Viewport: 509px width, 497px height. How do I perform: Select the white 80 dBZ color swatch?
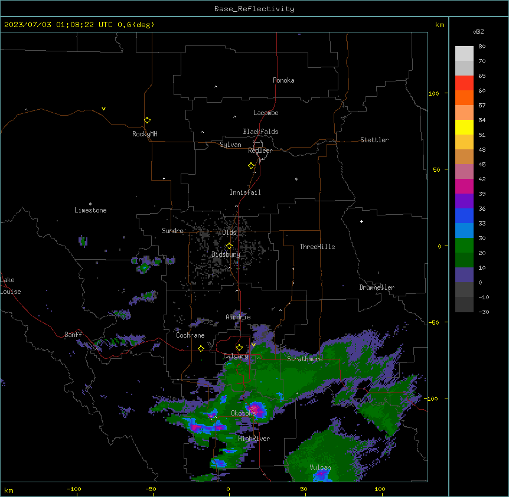coord(464,53)
